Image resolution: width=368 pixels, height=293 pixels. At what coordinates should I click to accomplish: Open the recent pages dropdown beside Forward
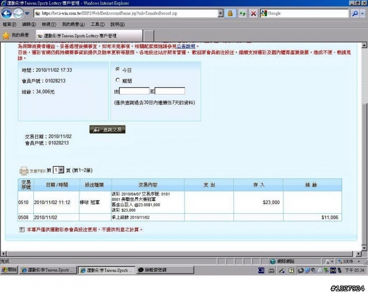click(x=27, y=13)
